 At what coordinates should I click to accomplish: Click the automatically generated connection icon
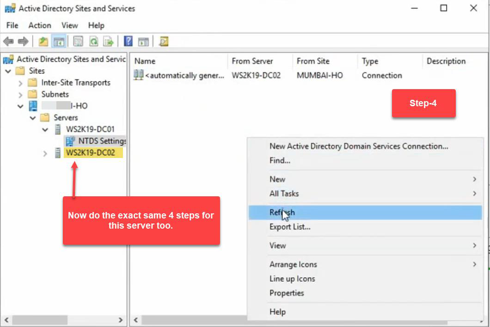pyautogui.click(x=138, y=75)
